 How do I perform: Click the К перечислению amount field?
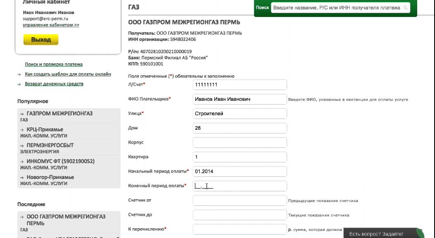click(x=240, y=229)
